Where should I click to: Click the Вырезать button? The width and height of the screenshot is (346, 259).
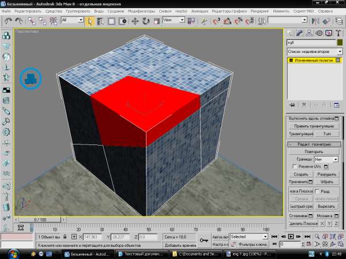(326, 205)
